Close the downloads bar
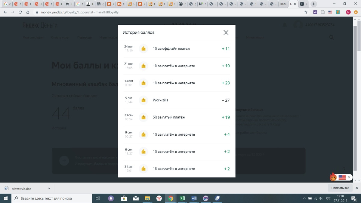This screenshot has width=361, height=203. 357,188
